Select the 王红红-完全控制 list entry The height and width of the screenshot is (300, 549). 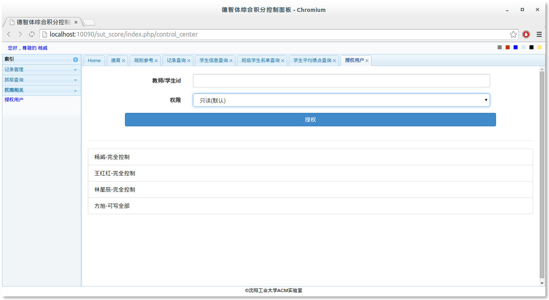(x=310, y=173)
